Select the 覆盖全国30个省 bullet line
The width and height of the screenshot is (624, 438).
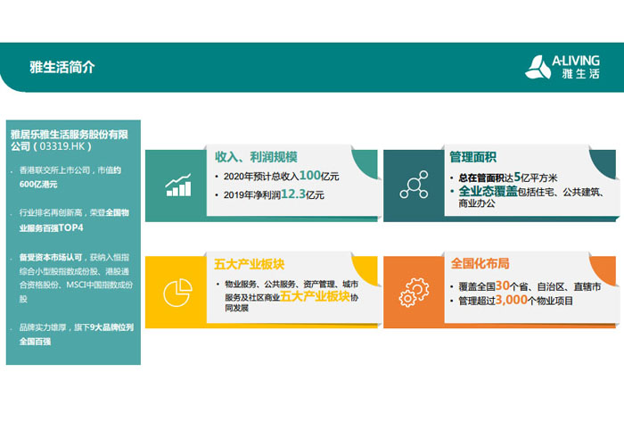pyautogui.click(x=529, y=286)
